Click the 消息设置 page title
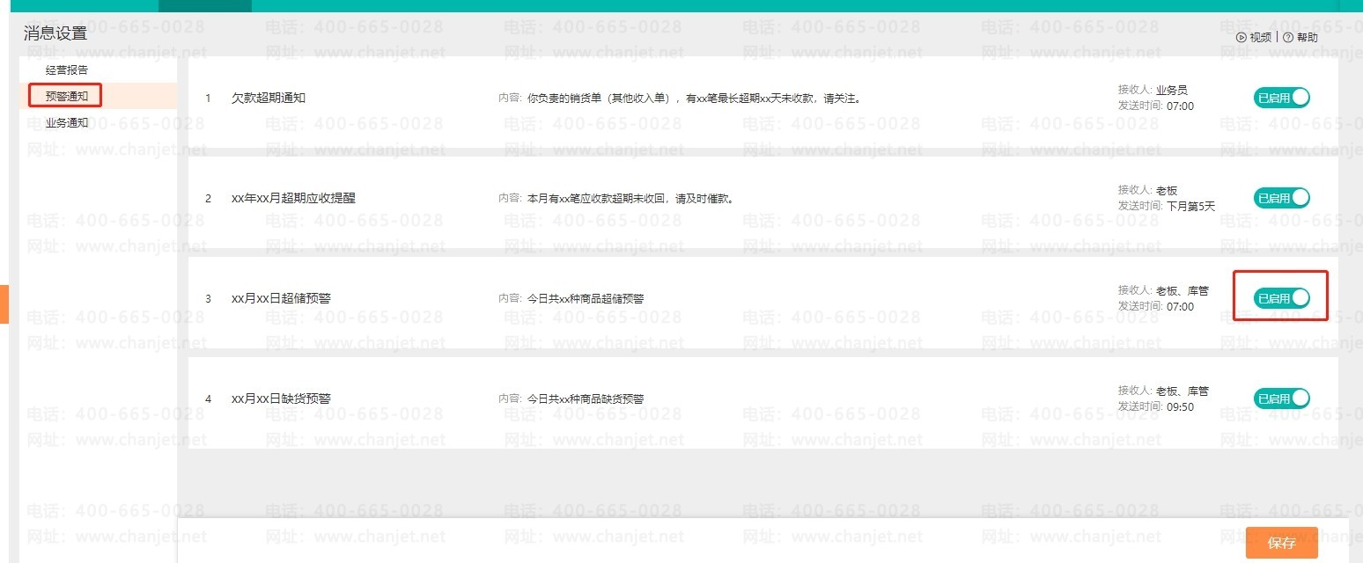Viewport: 1363px width, 563px height. tap(55, 34)
